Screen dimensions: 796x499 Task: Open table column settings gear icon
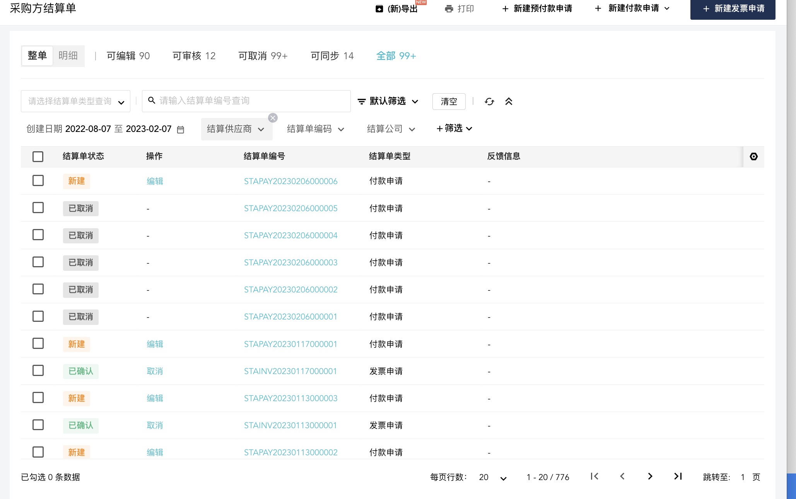coord(753,156)
